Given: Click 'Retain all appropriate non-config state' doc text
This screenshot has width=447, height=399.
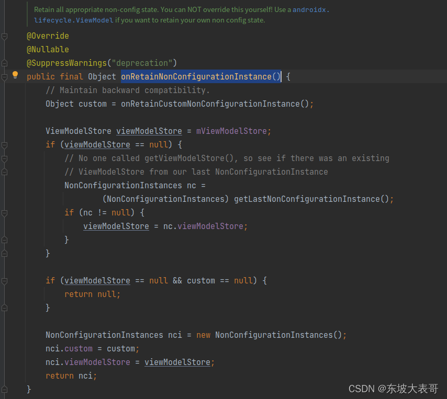Looking at the screenshot, I should (96, 10).
